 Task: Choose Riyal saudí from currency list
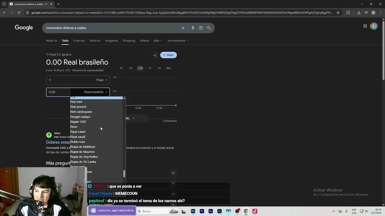[97, 137]
